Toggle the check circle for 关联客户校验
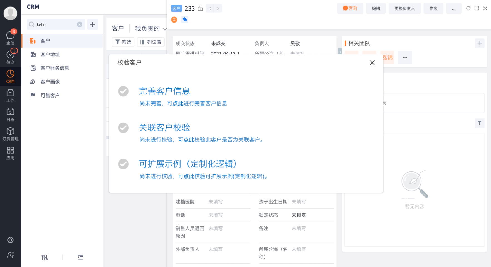This screenshot has height=267, width=491. pos(123,128)
